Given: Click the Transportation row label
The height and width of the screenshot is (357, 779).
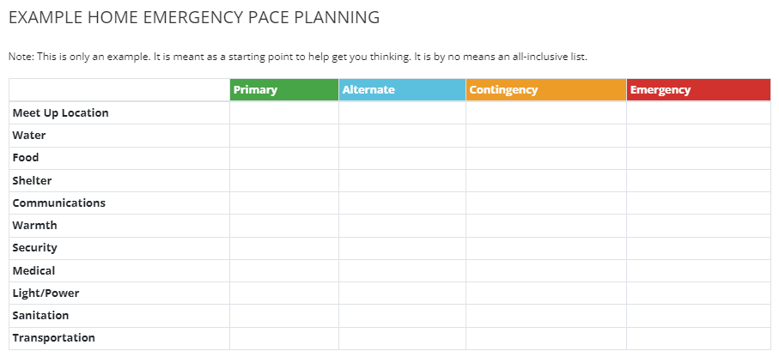Looking at the screenshot, I should 53,337.
